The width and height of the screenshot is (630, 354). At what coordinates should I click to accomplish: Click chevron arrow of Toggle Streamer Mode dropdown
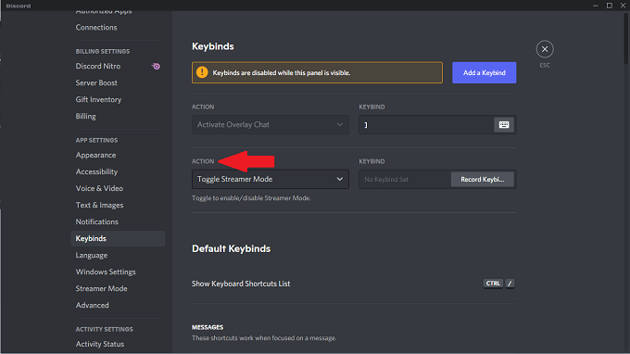pyautogui.click(x=339, y=179)
